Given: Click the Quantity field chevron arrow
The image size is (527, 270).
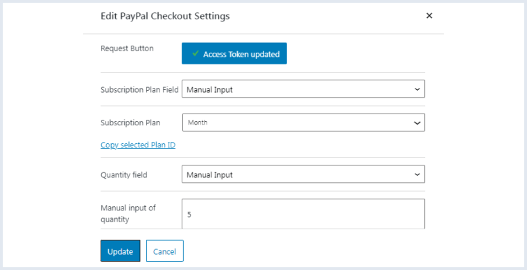Looking at the screenshot, I should (x=417, y=174).
